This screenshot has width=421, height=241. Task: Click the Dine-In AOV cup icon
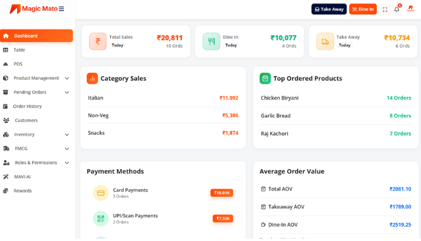263,225
